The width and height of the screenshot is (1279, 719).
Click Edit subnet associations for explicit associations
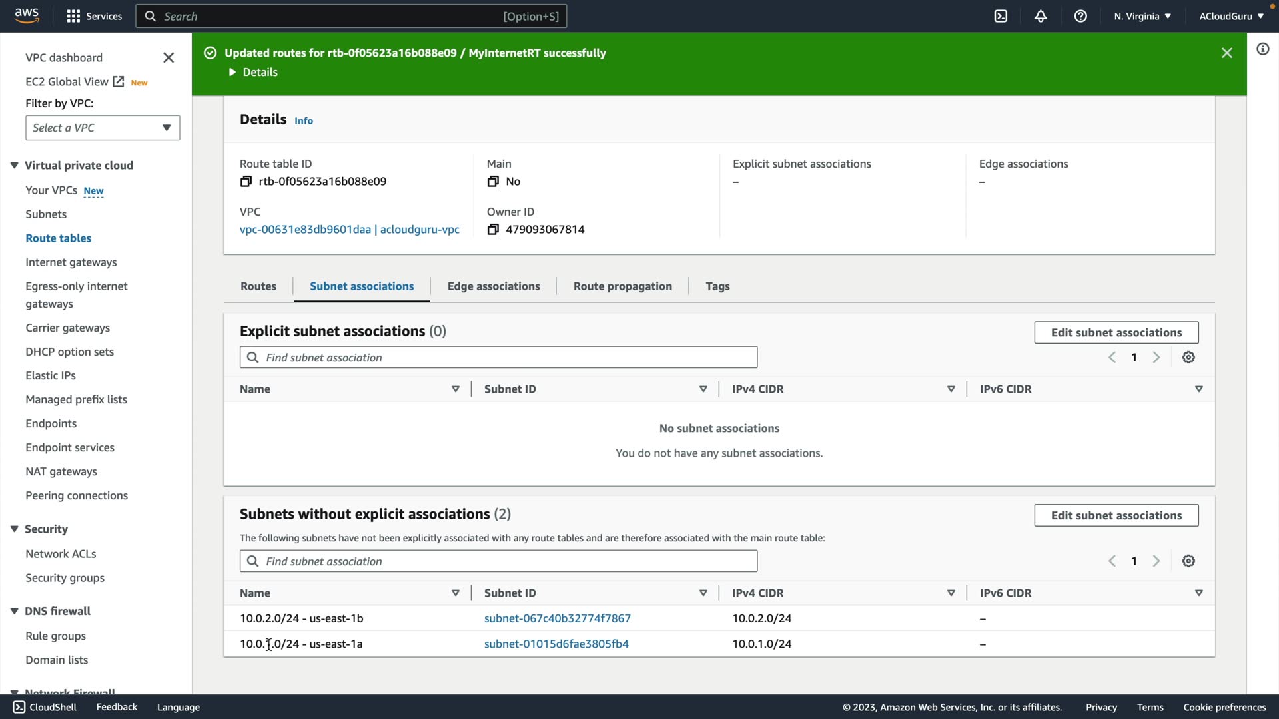coord(1116,332)
